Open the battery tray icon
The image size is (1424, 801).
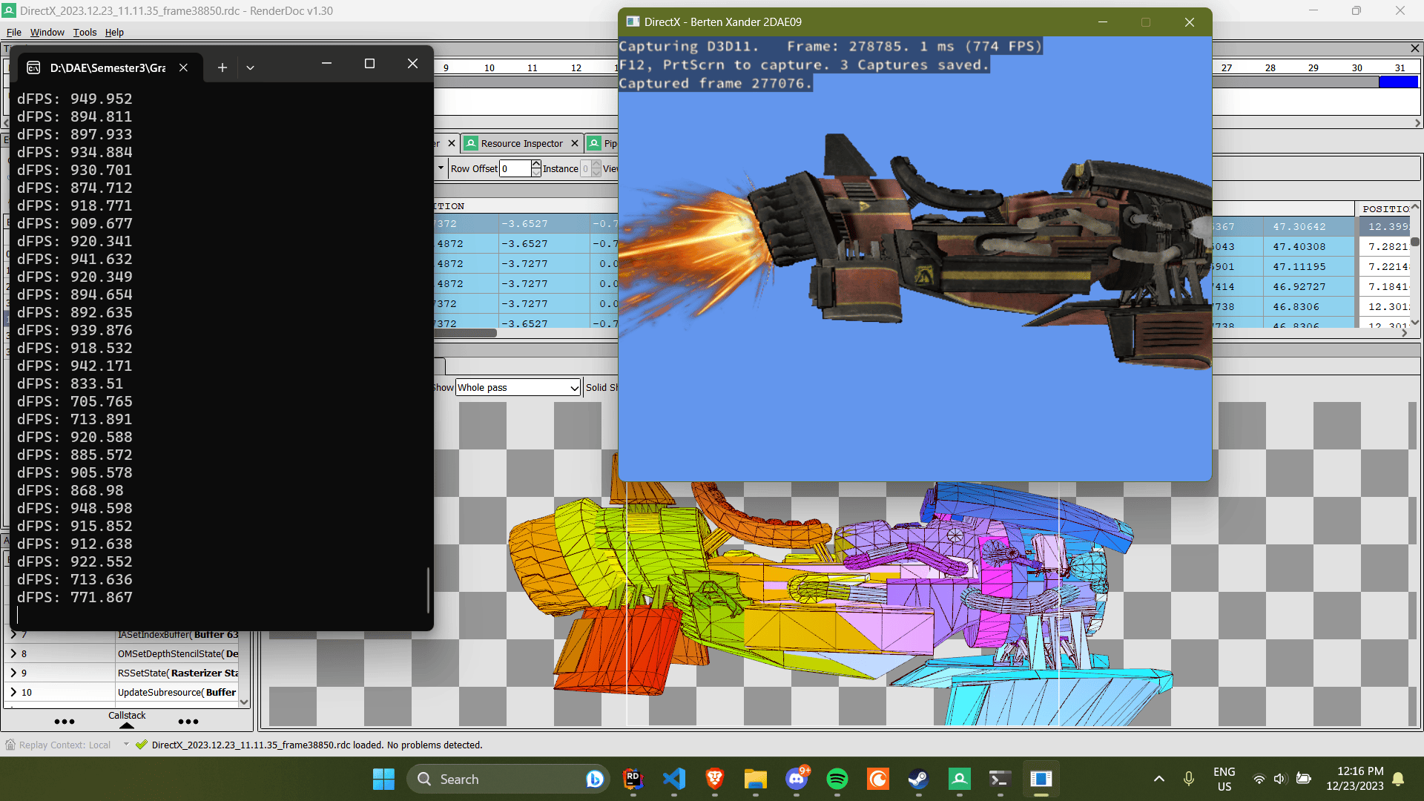pos(1303,779)
